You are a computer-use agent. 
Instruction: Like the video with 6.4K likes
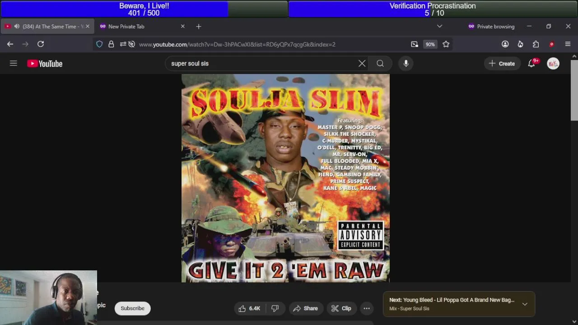[250, 308]
